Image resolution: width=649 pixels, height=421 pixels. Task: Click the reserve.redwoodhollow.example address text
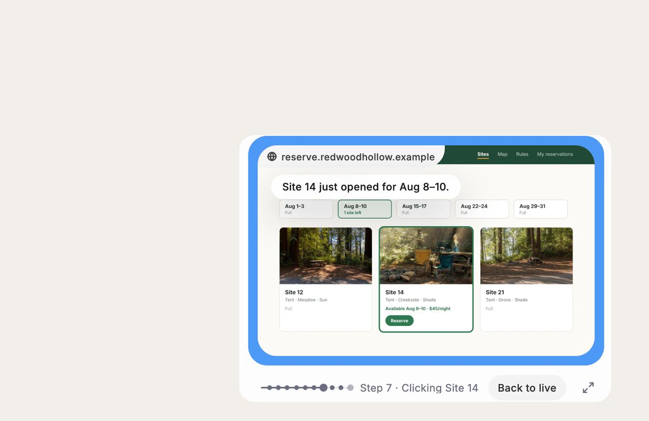coord(358,157)
